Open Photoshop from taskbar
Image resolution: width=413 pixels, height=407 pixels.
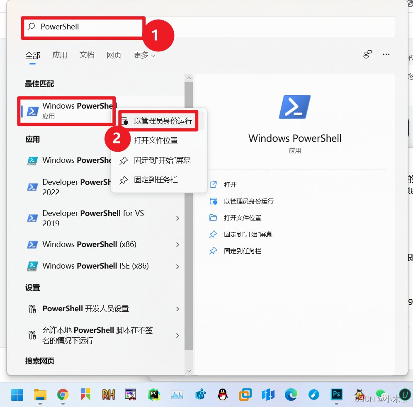(x=337, y=395)
